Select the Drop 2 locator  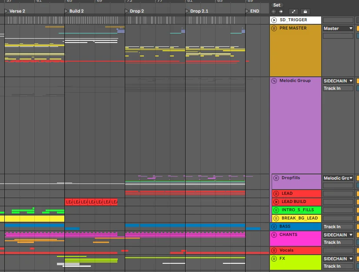pos(135,11)
